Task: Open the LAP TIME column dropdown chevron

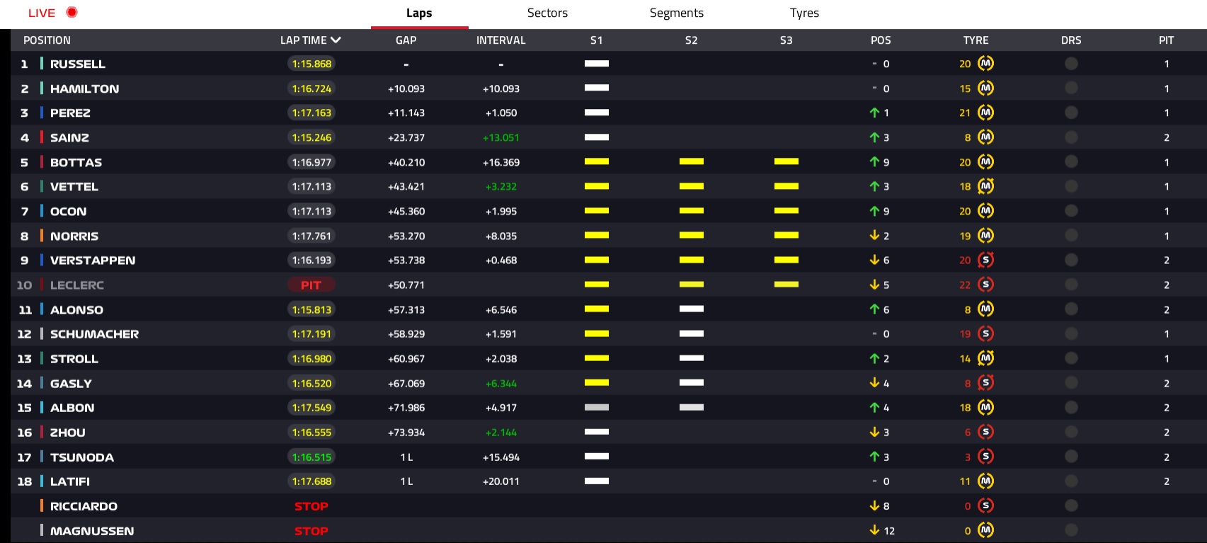Action: tap(336, 40)
